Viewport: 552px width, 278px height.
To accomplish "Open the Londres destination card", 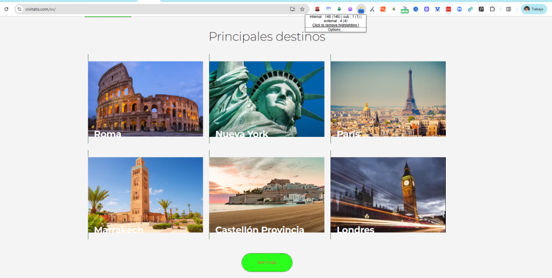I will coord(388,194).
